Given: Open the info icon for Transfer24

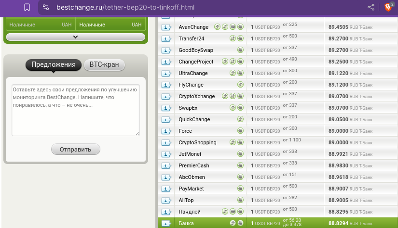Looking at the screenshot, I should point(166,38).
